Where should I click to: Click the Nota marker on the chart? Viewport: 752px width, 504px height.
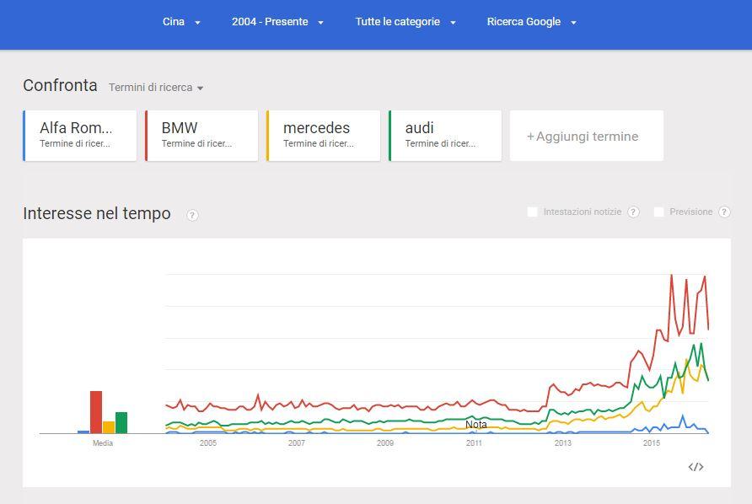[x=476, y=425]
